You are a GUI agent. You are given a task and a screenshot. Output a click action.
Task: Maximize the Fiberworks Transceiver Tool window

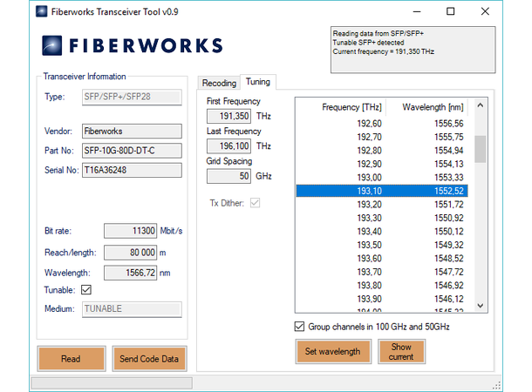[450, 11]
